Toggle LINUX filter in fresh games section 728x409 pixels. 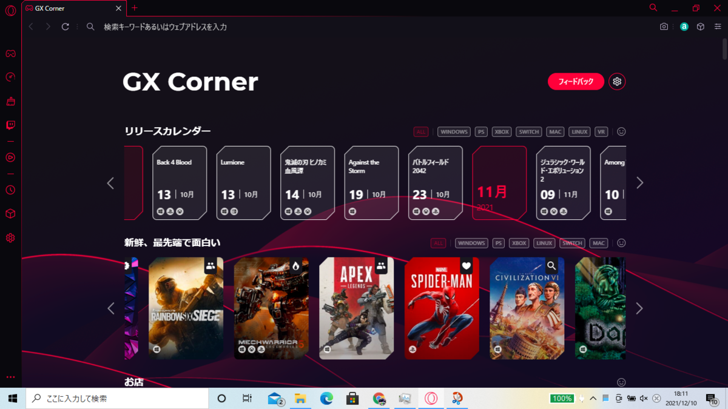point(544,243)
